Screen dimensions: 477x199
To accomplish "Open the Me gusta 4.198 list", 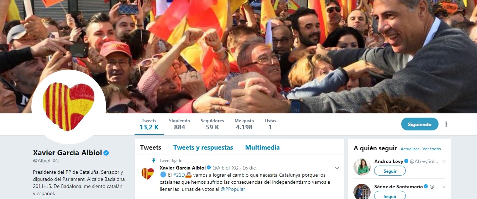I will pyautogui.click(x=244, y=124).
